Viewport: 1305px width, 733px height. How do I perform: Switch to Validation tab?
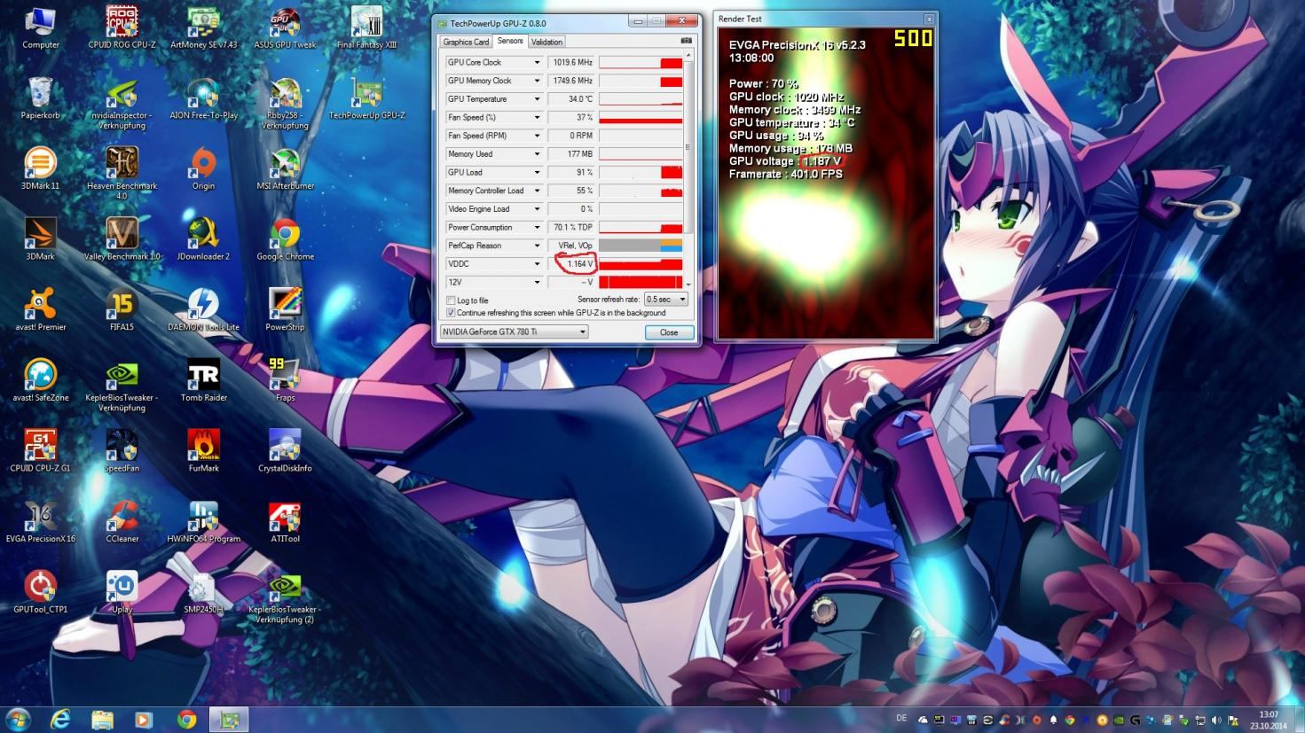point(546,42)
